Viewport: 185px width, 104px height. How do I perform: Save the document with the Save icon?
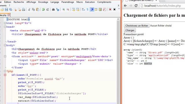6,10
